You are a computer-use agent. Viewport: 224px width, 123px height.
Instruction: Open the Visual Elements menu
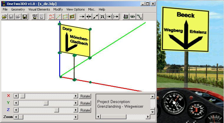pos(39,9)
